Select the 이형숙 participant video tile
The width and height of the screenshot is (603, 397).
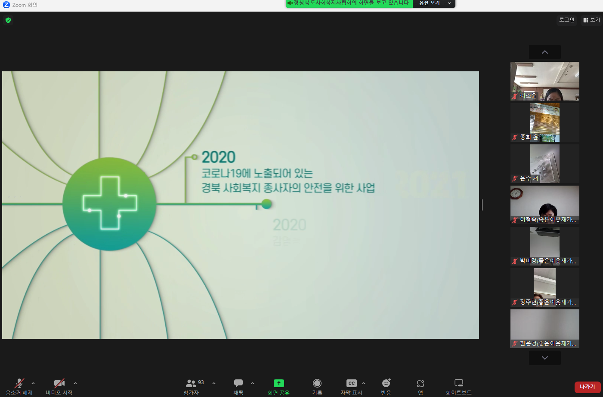[545, 205]
